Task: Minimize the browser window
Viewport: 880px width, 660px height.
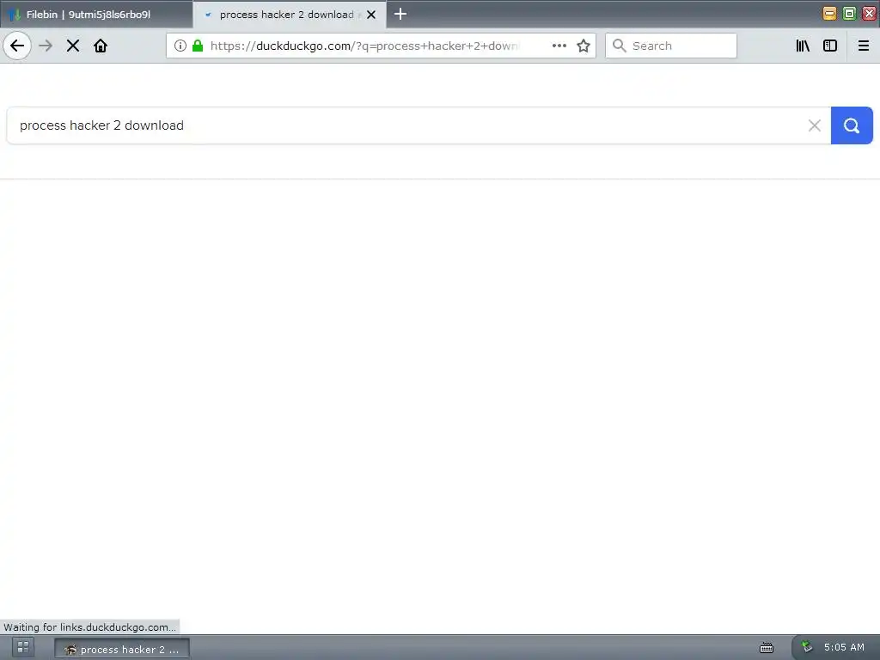Action: coord(829,14)
